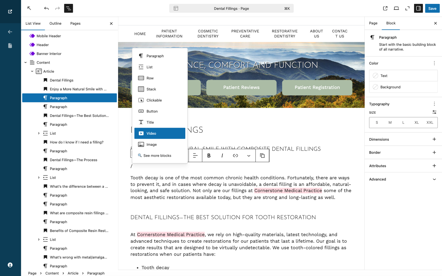Viewport: 442px width, 276px height.
Task: Select font size M
Action: [390, 123]
